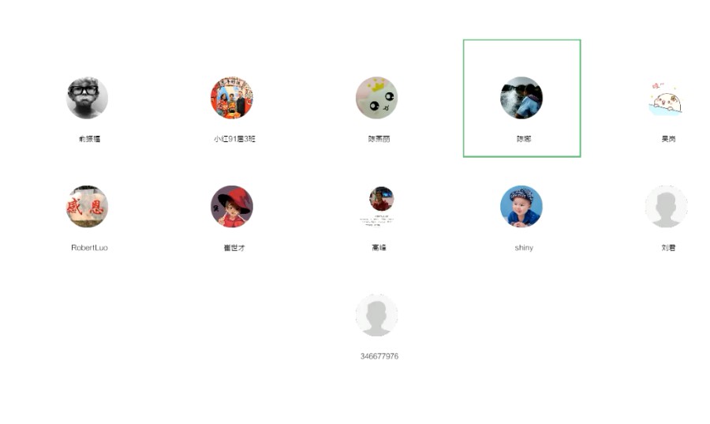
Task: Click the small man photo above 高峰
Action: tap(381, 199)
